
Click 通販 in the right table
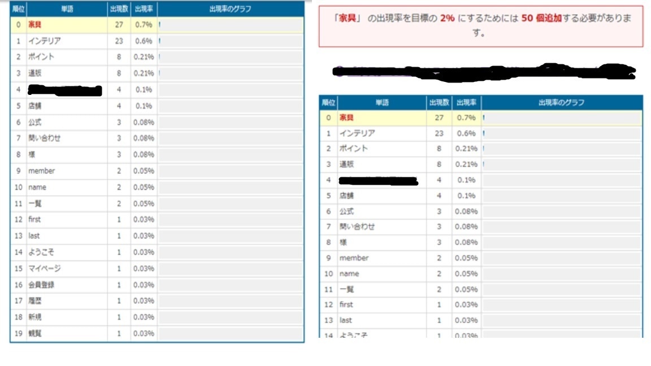(x=346, y=164)
